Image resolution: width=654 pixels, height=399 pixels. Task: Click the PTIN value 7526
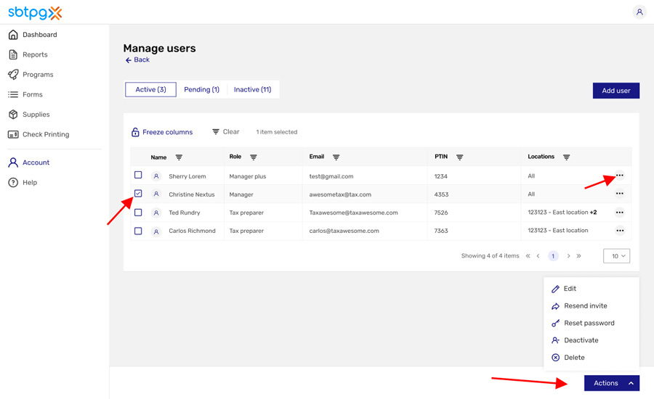tap(441, 213)
